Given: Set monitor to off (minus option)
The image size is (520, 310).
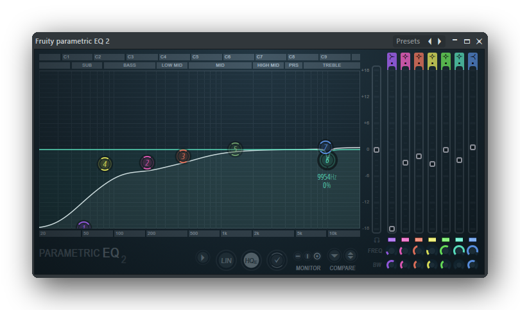Looking at the screenshot, I should click(298, 256).
